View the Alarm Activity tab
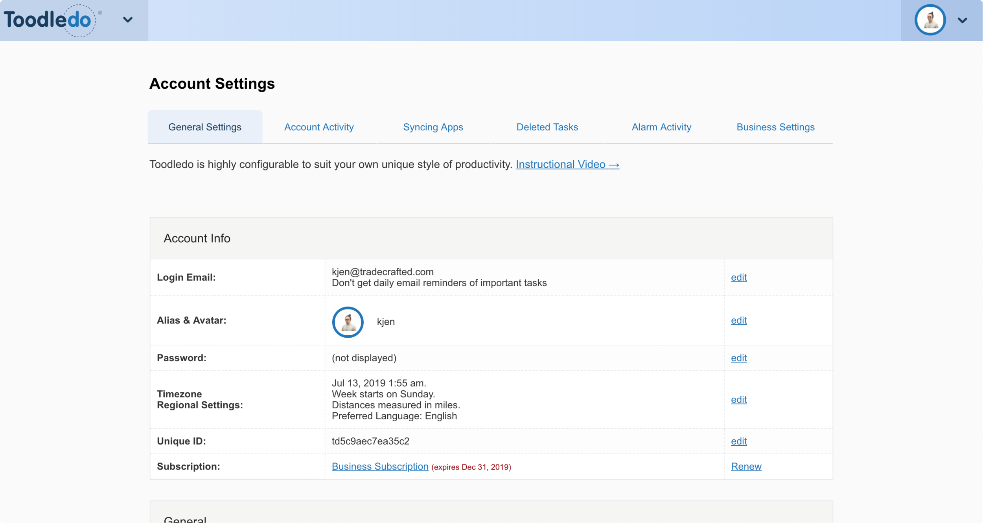 (661, 127)
